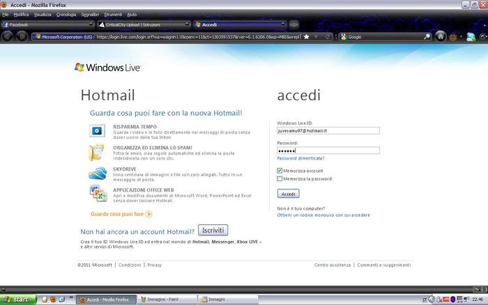The height and width of the screenshot is (305, 488).
Task: Click the Risparmia Tempo video icon
Action: (x=97, y=131)
